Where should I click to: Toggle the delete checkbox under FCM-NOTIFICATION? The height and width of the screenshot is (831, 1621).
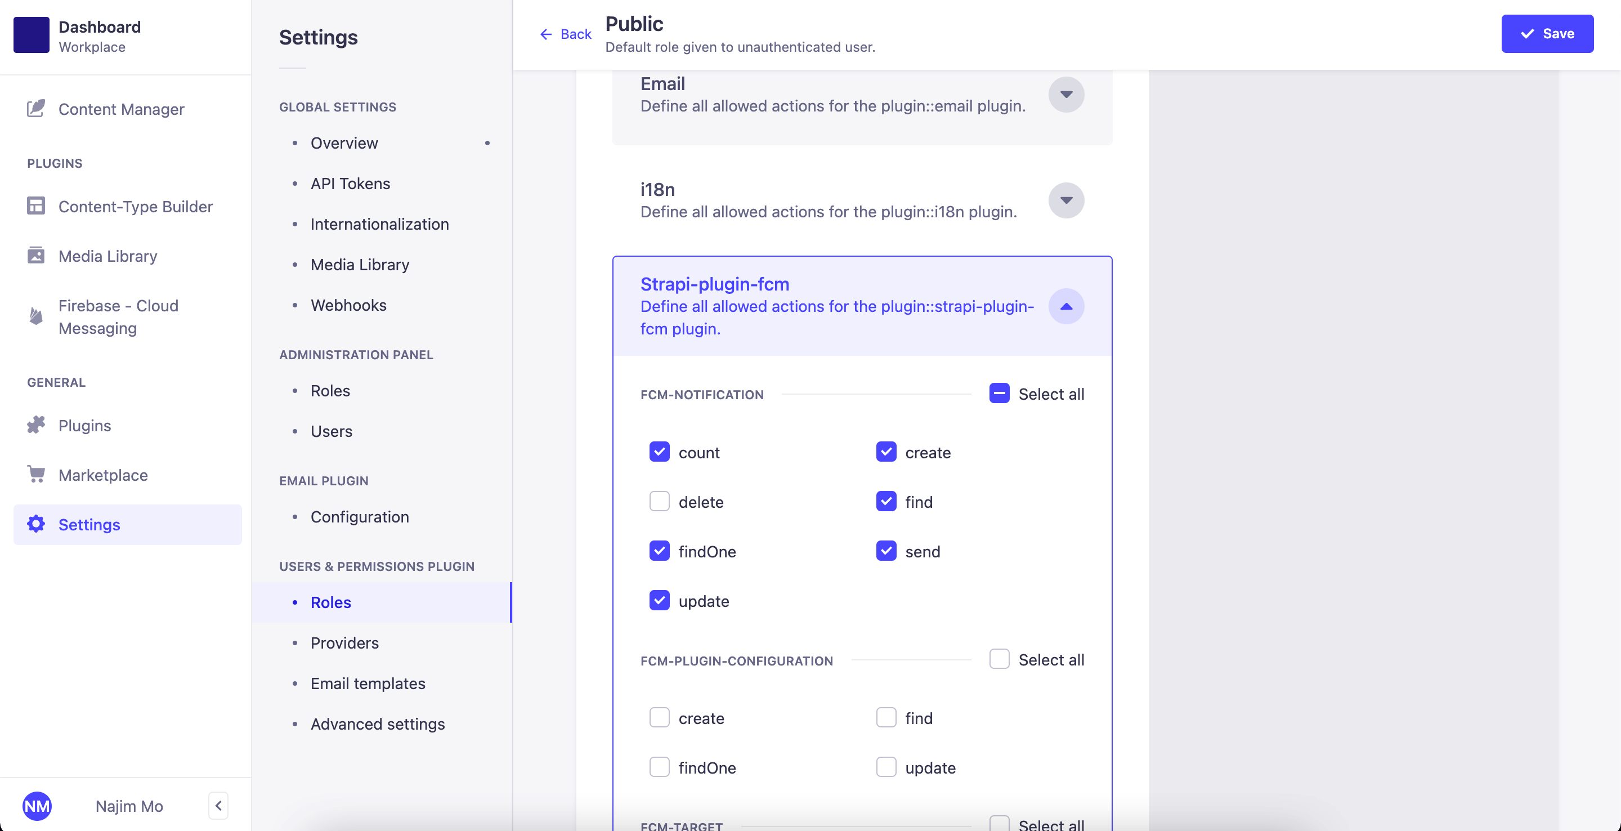coord(660,501)
